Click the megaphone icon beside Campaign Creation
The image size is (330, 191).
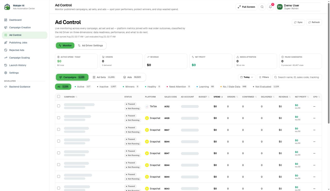(x=6, y=28)
